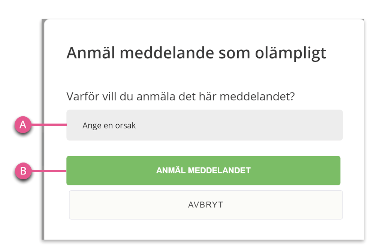Viewport: 380px width, 249px height.
Task: Click the pink A annotation marker
Action: (x=23, y=125)
